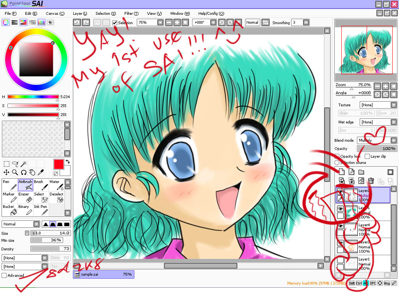Create a new layer folder
399x299 pixels.
pos(361,172)
